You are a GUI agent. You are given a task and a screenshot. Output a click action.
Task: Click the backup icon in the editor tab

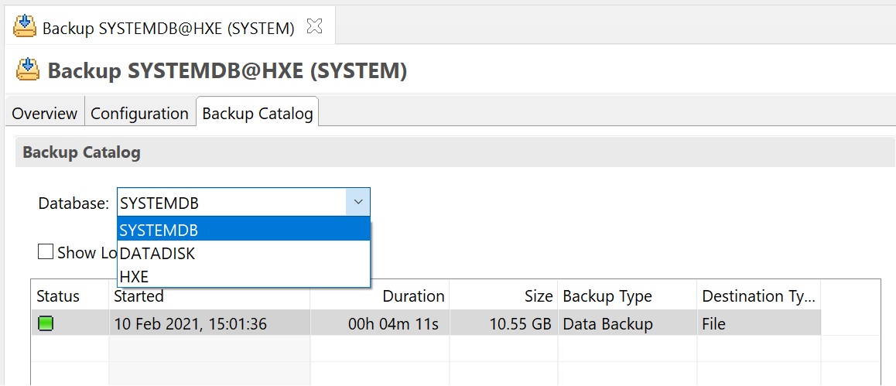(25, 27)
